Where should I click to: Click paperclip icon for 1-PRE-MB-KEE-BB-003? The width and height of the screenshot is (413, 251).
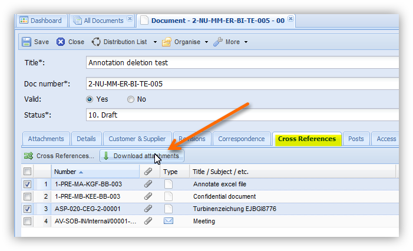[x=148, y=196]
